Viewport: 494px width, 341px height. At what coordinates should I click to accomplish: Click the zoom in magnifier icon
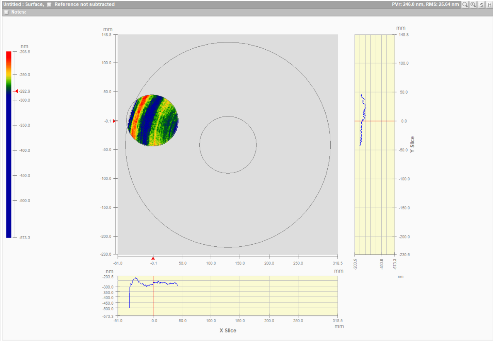(473, 4)
